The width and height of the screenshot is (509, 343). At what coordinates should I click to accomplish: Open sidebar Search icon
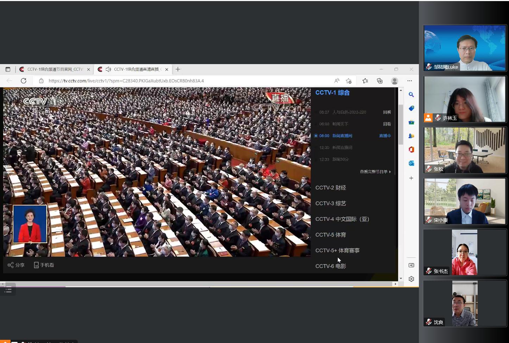point(411,95)
